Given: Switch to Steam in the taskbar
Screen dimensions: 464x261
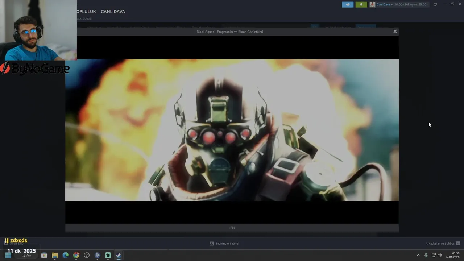Looking at the screenshot, I should click(x=119, y=255).
